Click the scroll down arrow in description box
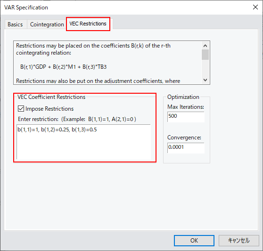Screen dimensions: 263x251 point(205,80)
